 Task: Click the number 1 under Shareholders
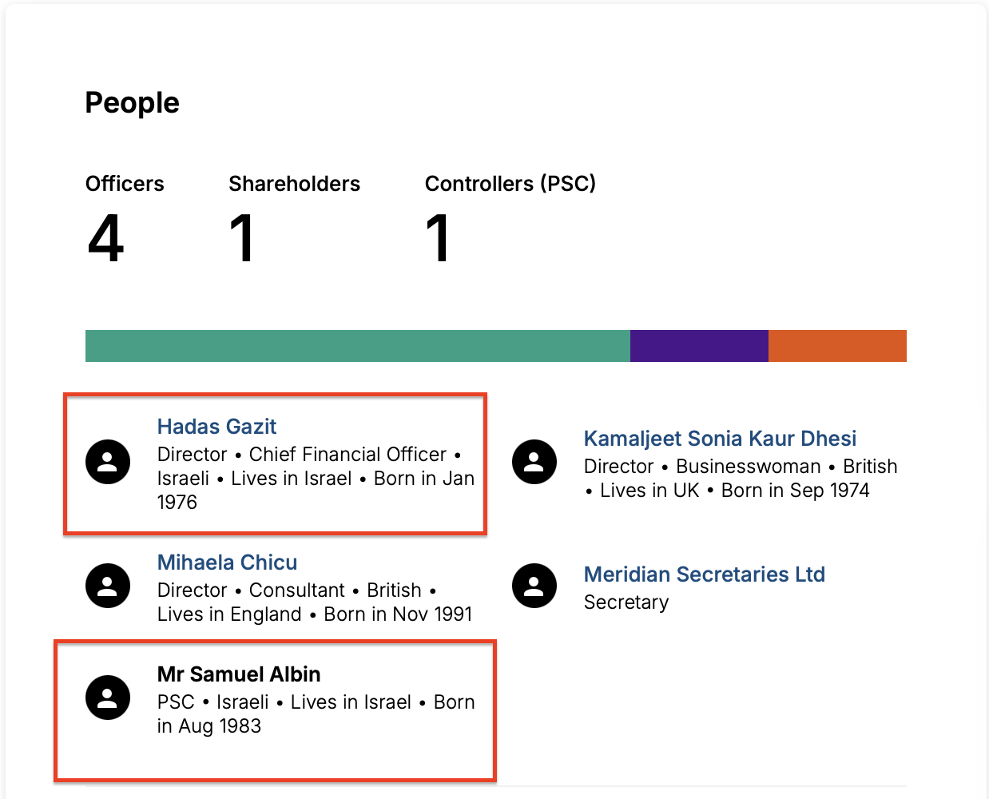click(241, 238)
